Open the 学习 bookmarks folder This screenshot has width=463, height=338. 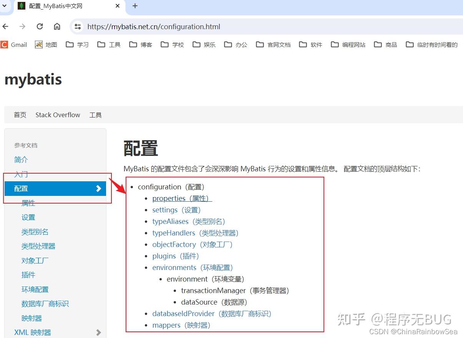coord(77,45)
